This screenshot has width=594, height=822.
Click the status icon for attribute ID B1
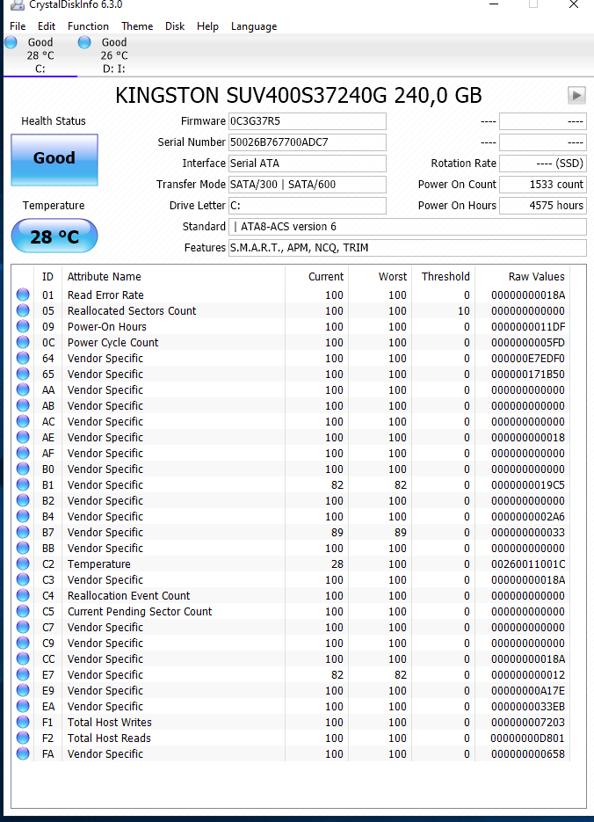(23, 484)
